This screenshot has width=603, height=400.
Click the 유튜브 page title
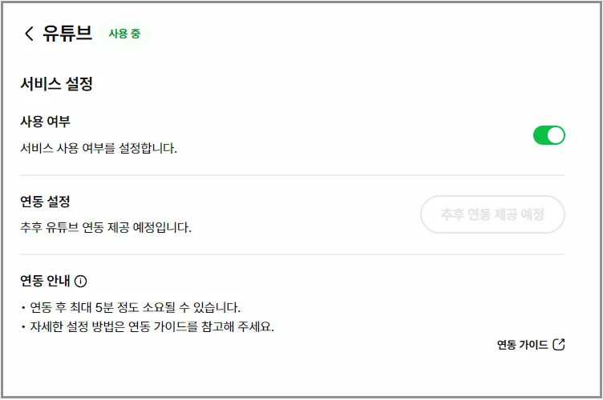click(x=67, y=34)
